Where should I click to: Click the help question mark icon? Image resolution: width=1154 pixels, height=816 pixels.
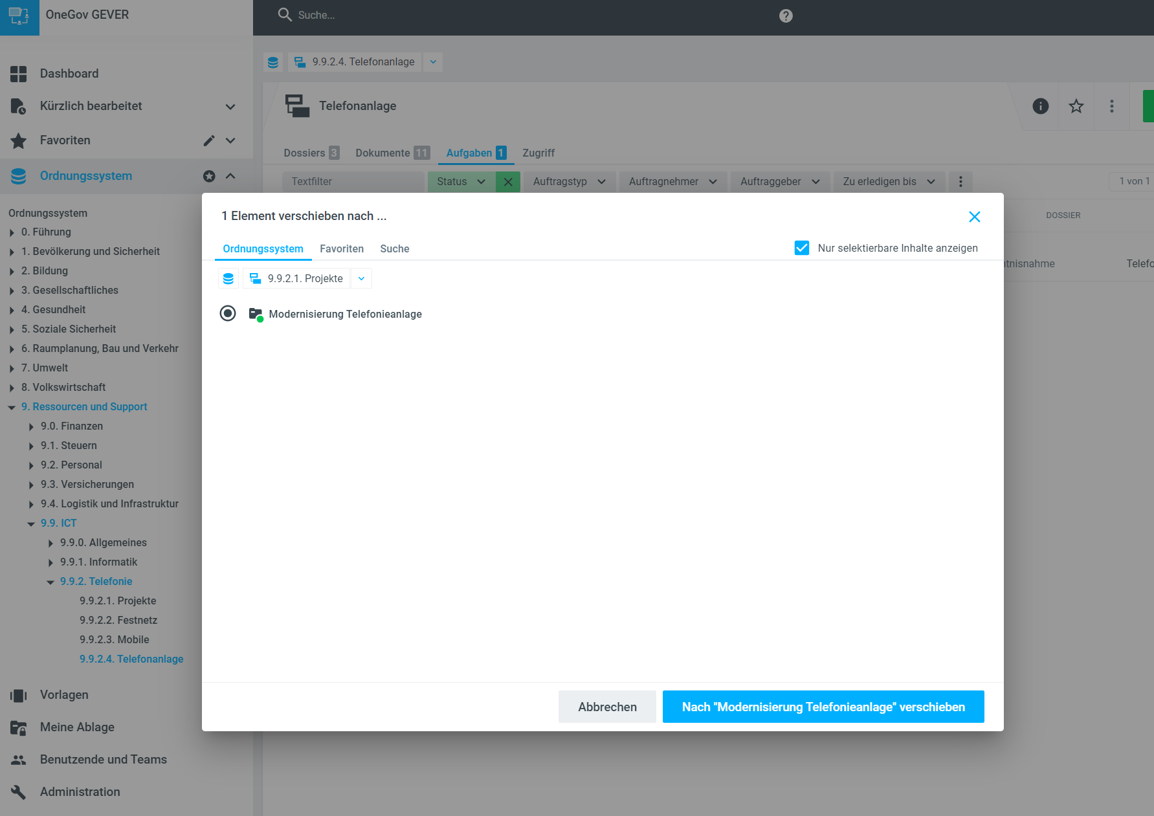[x=786, y=16]
